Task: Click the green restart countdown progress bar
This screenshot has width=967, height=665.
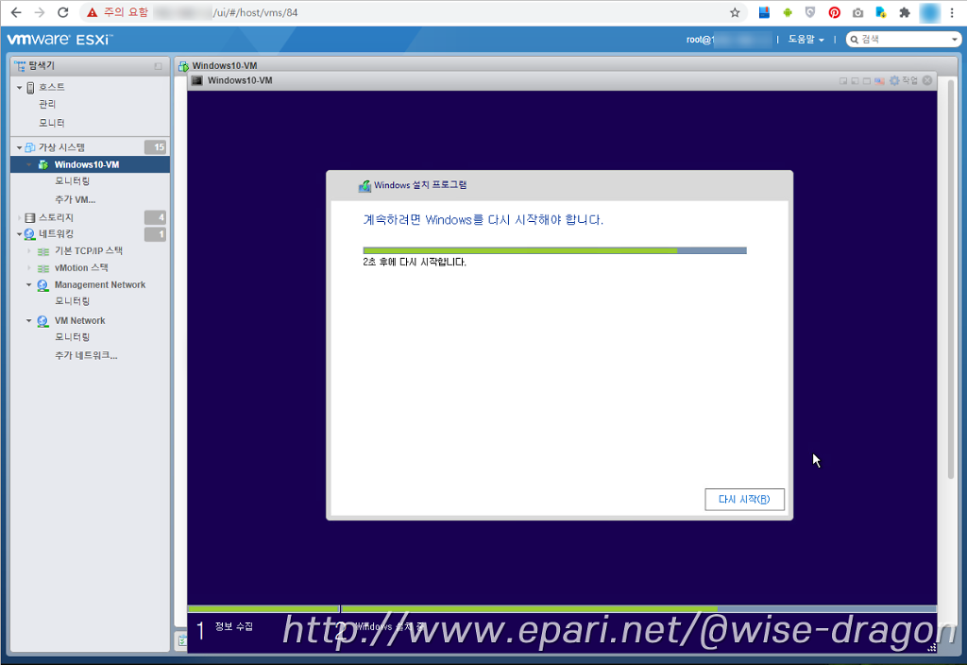Action: pos(554,251)
